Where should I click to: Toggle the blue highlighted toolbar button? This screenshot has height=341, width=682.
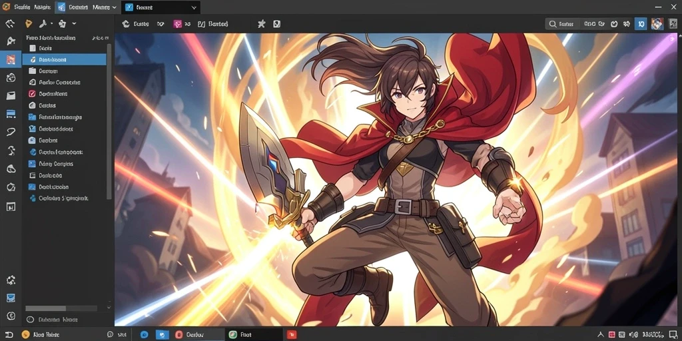[641, 24]
